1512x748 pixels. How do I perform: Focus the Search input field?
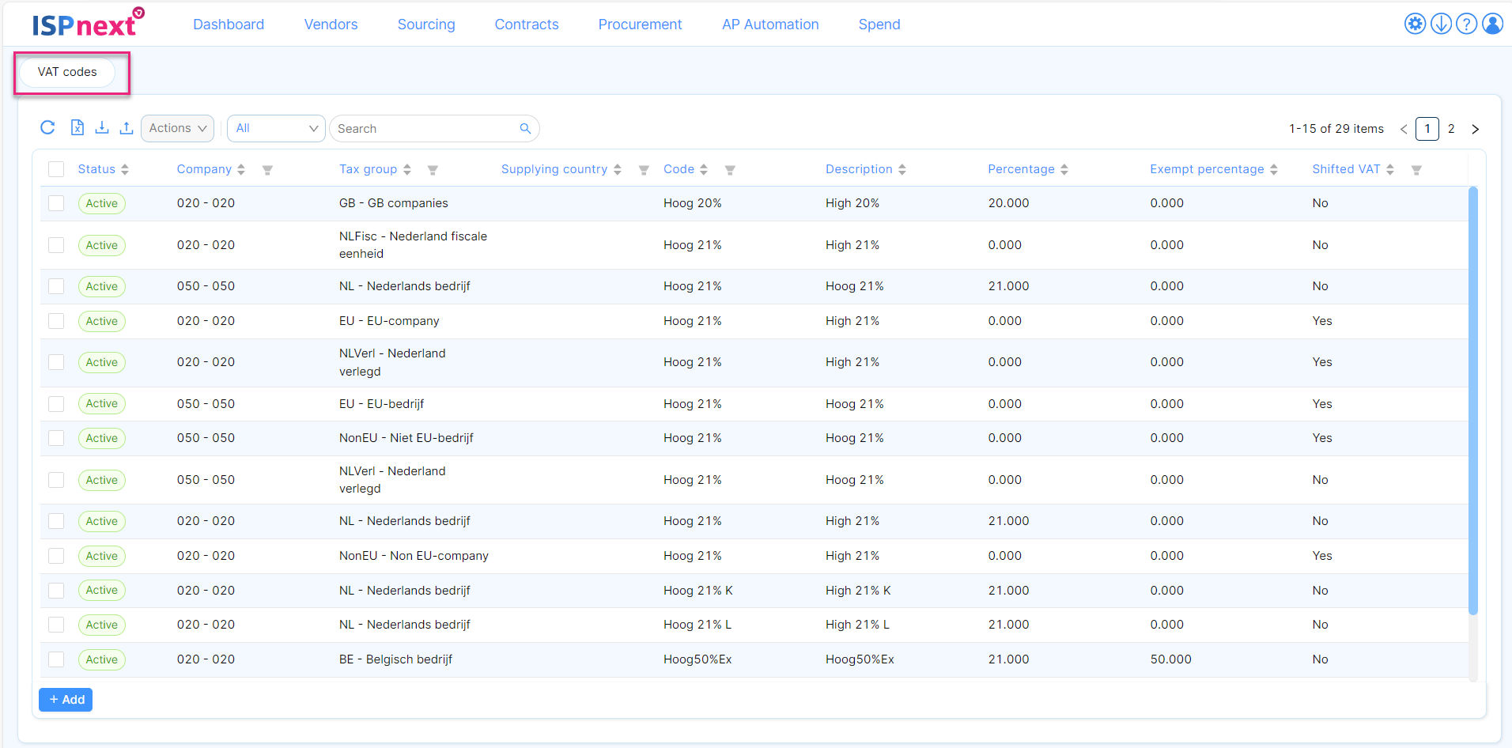(425, 129)
